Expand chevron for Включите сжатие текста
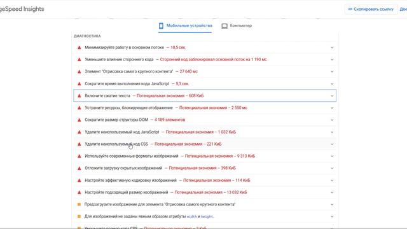This screenshot has height=229, width=407. (332, 96)
